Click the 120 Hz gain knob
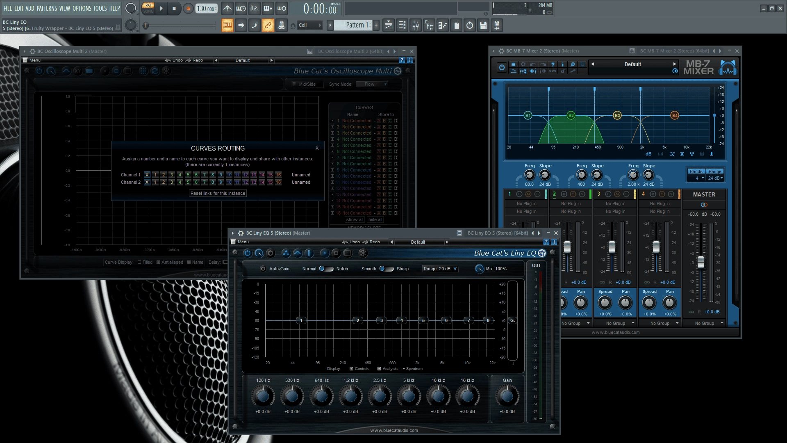Screen dimensions: 787x443 point(263,396)
